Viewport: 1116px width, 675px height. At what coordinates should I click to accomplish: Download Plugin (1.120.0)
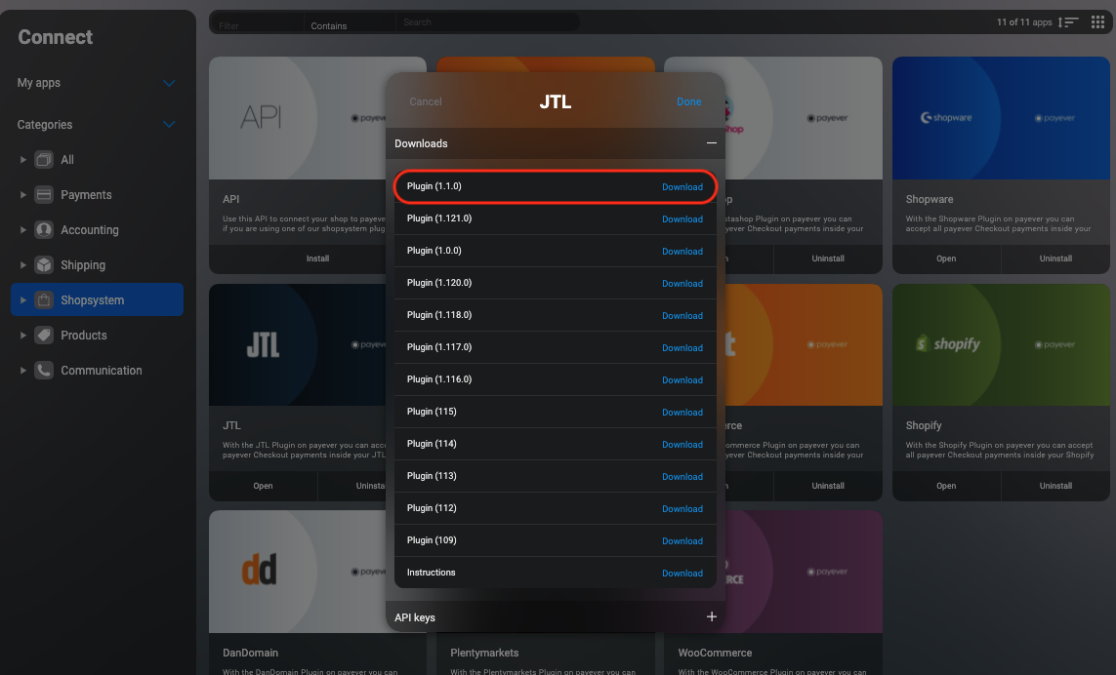pos(682,283)
